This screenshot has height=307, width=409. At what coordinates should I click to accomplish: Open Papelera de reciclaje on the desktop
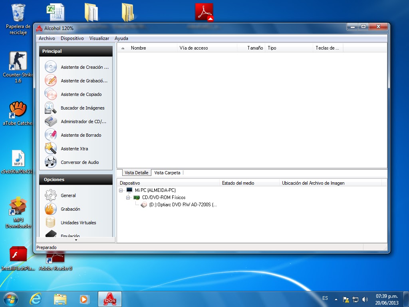click(x=18, y=19)
